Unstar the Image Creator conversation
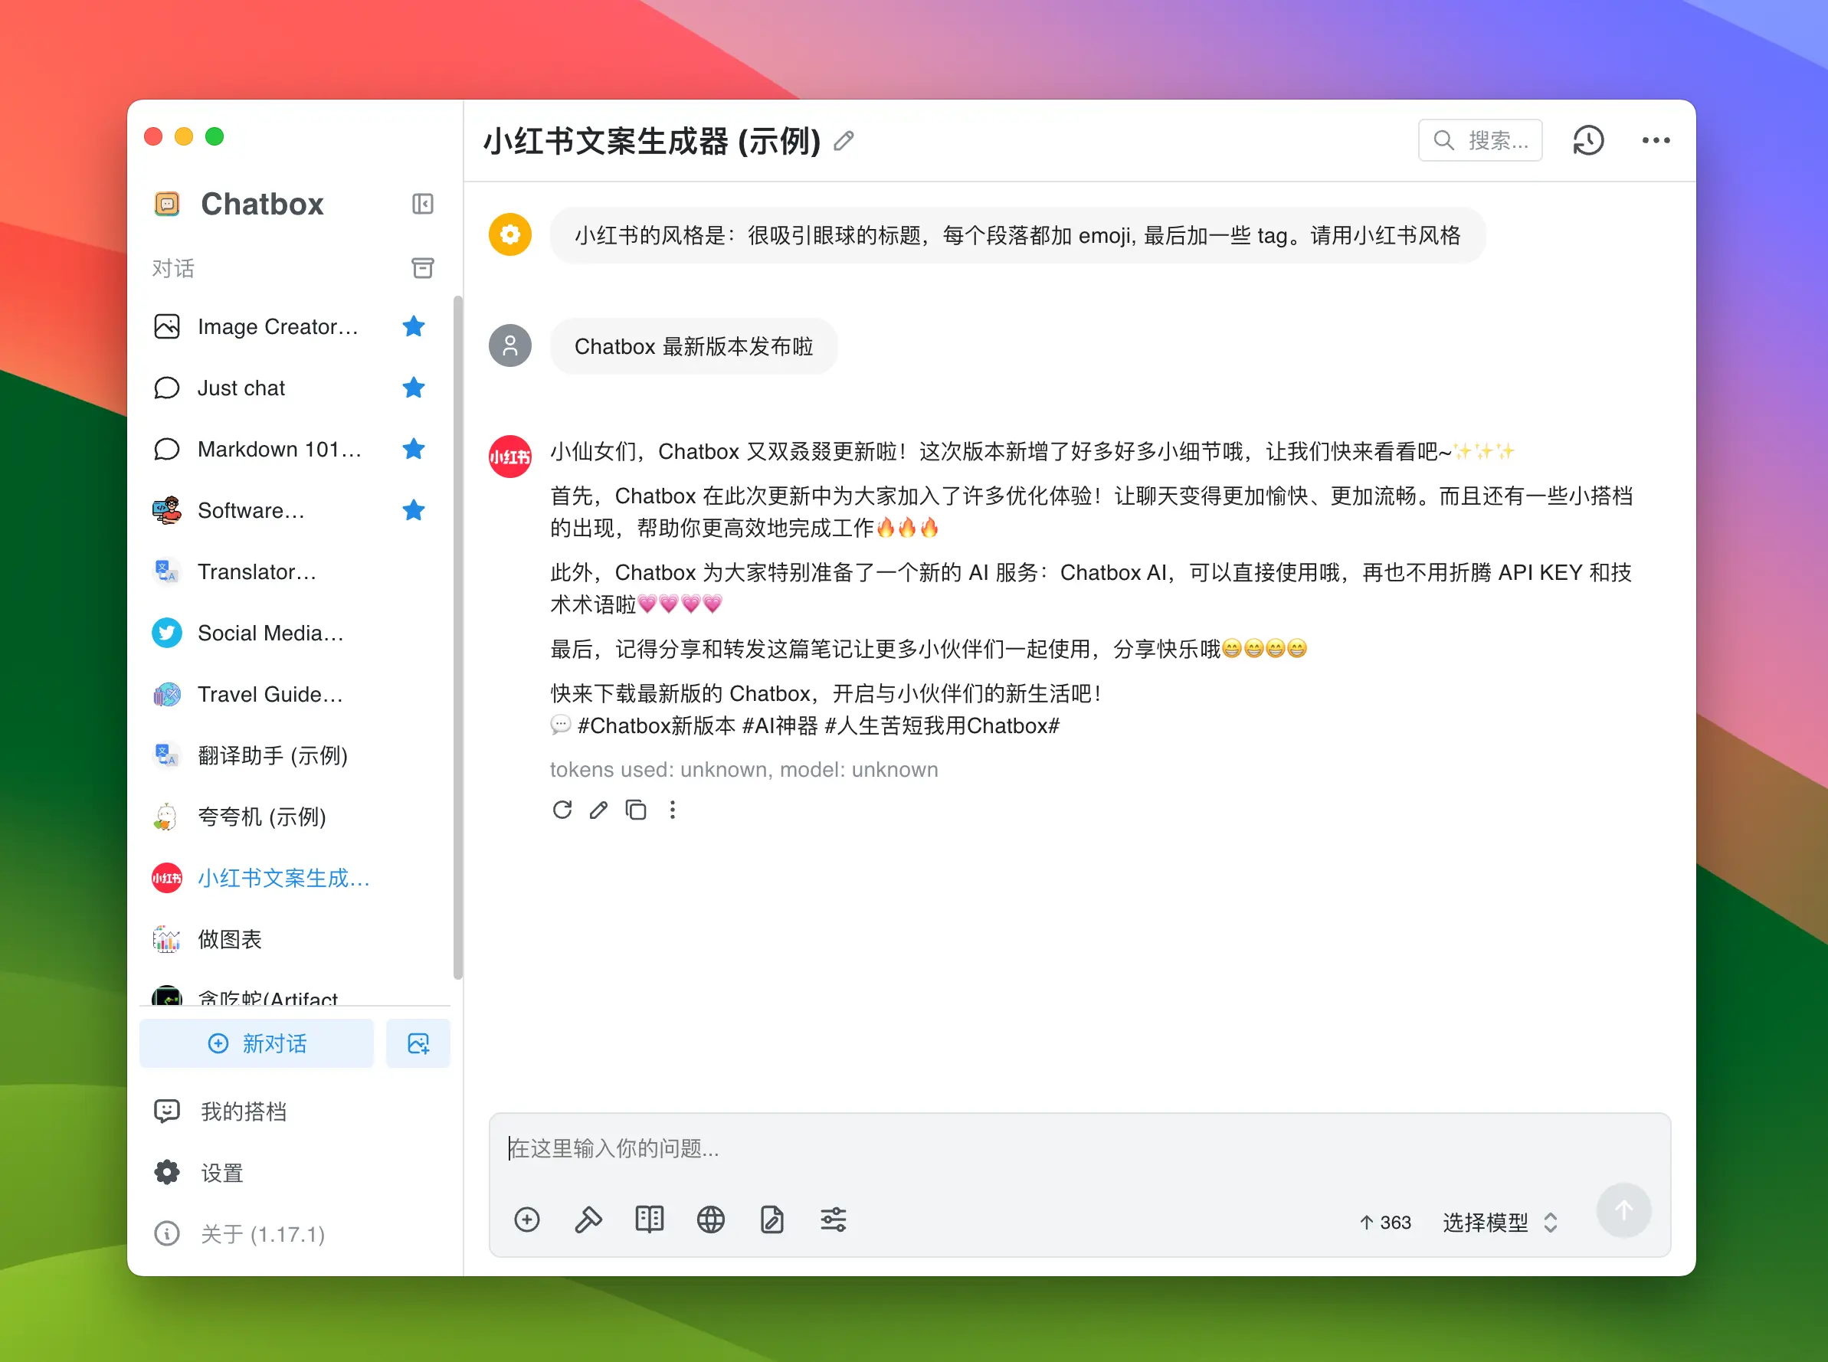 coord(413,326)
